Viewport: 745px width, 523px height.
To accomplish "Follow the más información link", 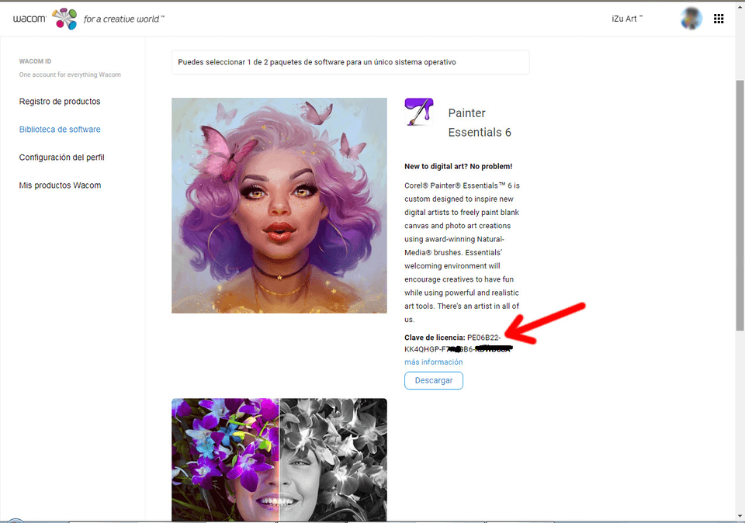I will pos(433,362).
